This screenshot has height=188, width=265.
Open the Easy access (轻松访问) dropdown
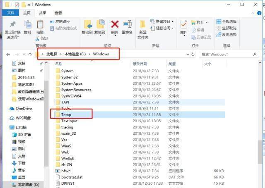[x=162, y=28]
